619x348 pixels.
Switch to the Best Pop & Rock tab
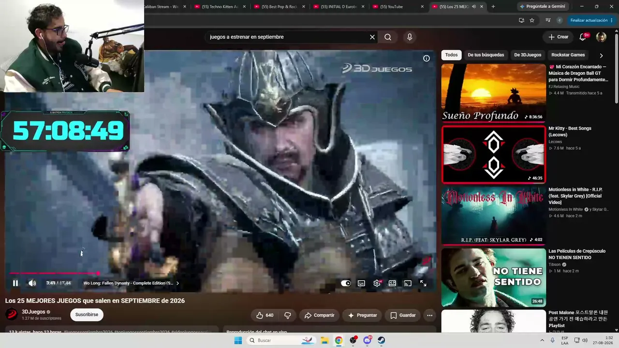click(279, 7)
